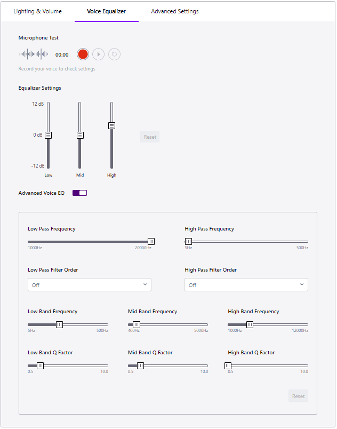The height and width of the screenshot is (429, 337).
Task: Select the Voice Equalizer tab
Action: coord(107,11)
